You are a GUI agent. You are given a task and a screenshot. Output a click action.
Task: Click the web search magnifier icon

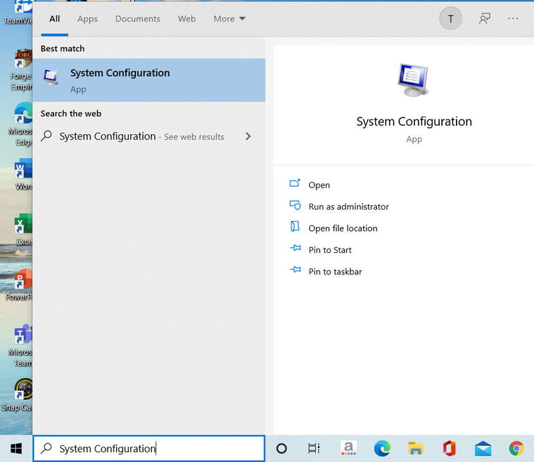click(46, 136)
